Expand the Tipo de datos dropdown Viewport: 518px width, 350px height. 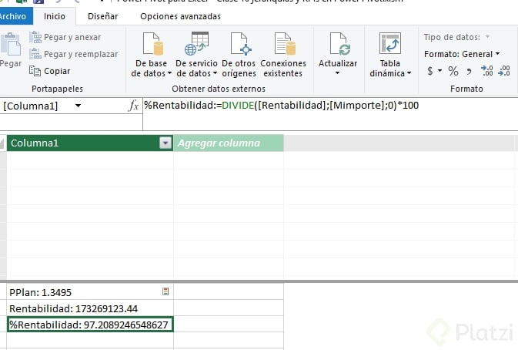tap(488, 37)
